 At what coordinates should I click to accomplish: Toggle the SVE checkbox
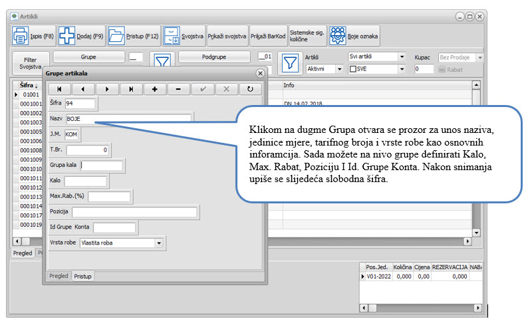pyautogui.click(x=353, y=69)
